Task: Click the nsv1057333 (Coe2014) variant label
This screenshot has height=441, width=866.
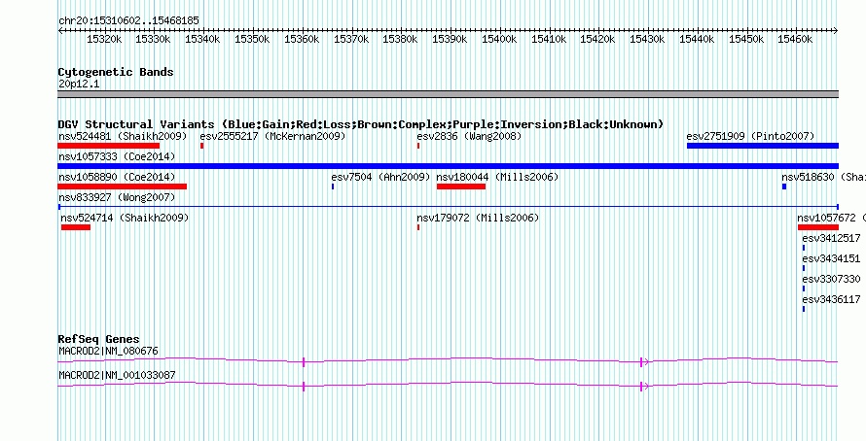Action: pyautogui.click(x=117, y=156)
